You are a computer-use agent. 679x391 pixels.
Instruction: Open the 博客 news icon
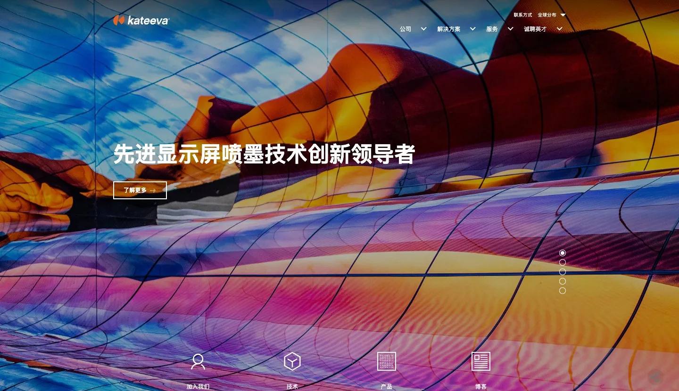tap(481, 361)
